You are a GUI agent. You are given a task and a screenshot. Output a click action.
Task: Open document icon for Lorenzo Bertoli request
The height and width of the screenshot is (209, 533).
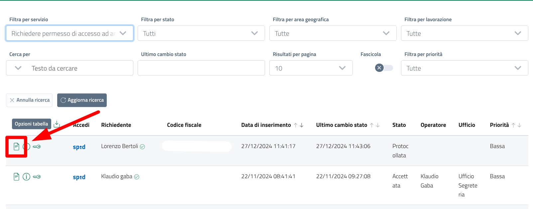[x=16, y=146]
